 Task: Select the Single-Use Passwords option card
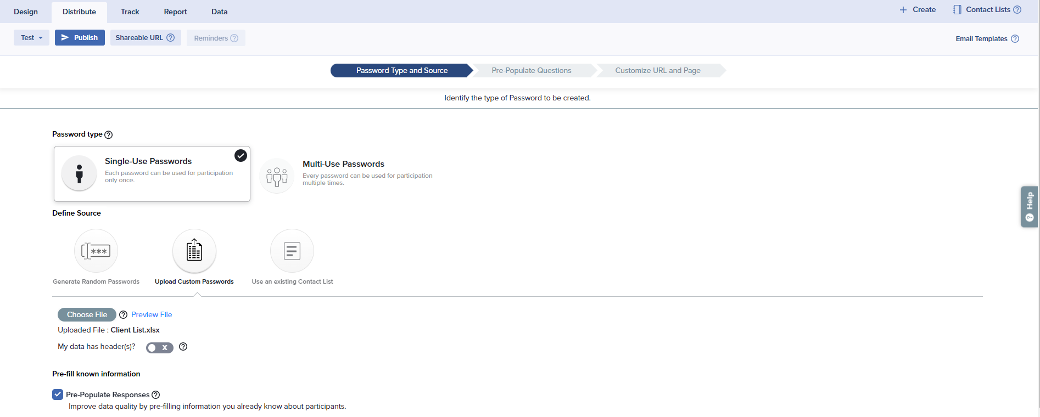[152, 174]
